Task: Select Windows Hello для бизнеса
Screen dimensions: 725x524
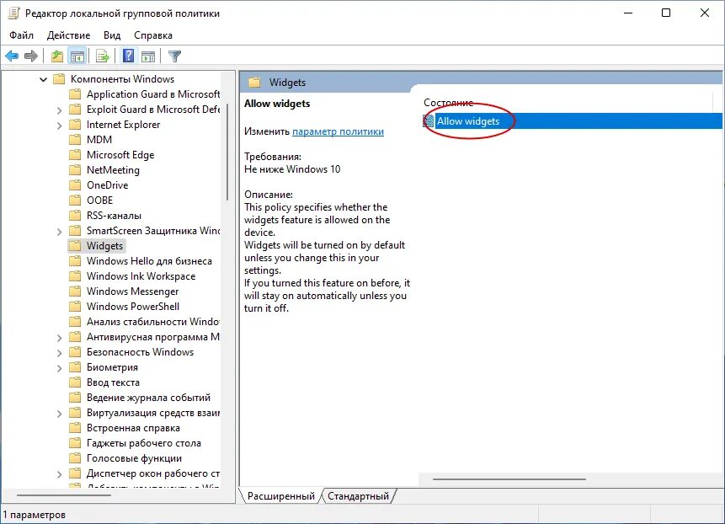Action: (x=149, y=261)
